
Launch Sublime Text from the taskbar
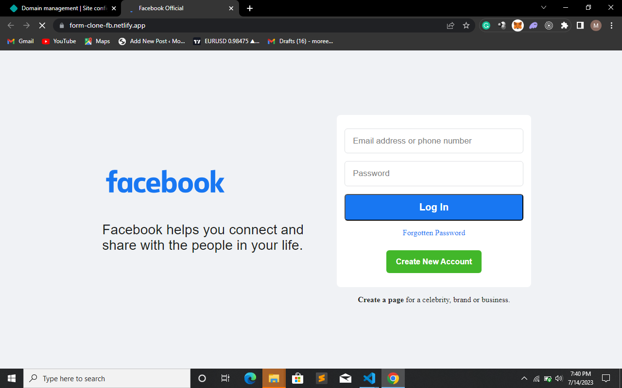point(321,378)
